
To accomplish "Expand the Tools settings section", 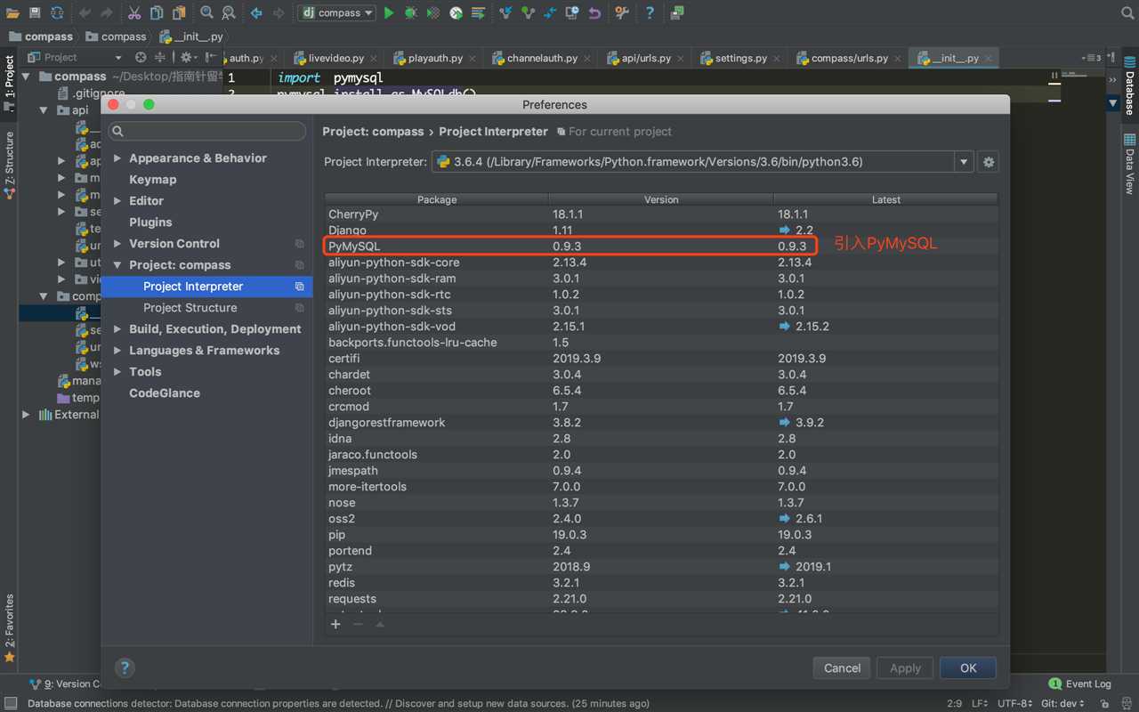I will [x=117, y=372].
